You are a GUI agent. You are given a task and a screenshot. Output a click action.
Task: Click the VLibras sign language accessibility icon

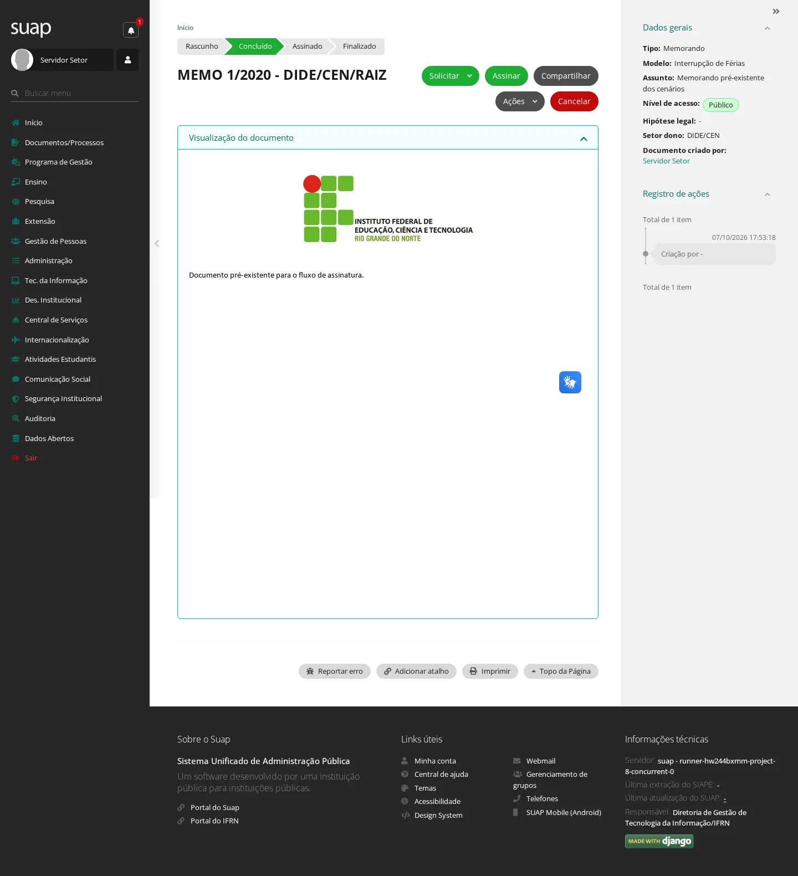tap(570, 382)
